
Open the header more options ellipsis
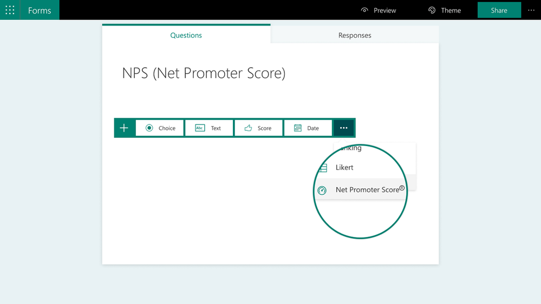point(531,10)
